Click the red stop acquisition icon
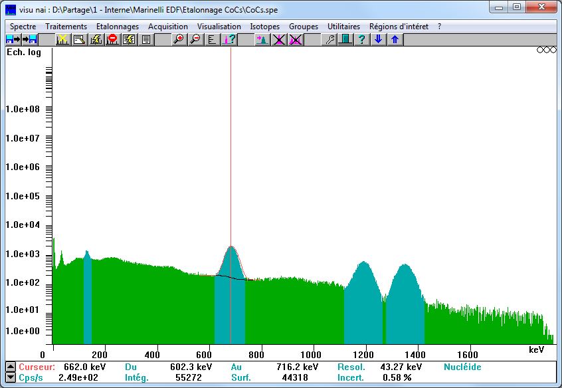 click(112, 40)
